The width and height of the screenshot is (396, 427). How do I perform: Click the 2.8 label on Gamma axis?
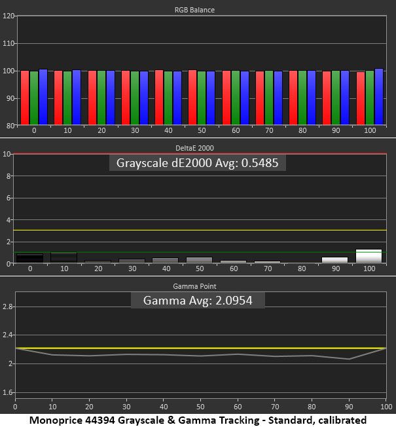pos(7,306)
